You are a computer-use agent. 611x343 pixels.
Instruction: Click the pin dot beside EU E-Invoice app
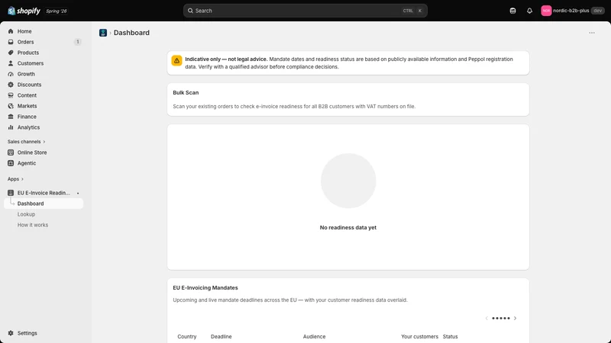pos(78,194)
